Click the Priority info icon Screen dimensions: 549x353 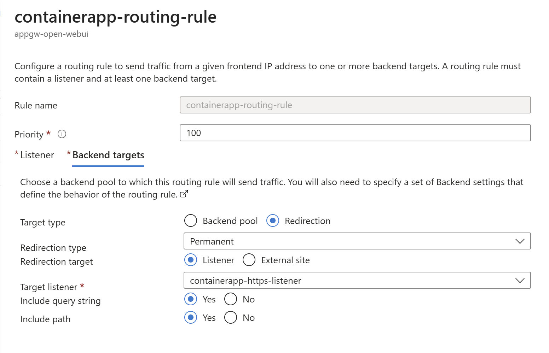(x=62, y=134)
